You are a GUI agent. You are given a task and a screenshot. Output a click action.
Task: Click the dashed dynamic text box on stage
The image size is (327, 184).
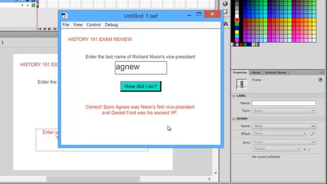(x=92, y=140)
